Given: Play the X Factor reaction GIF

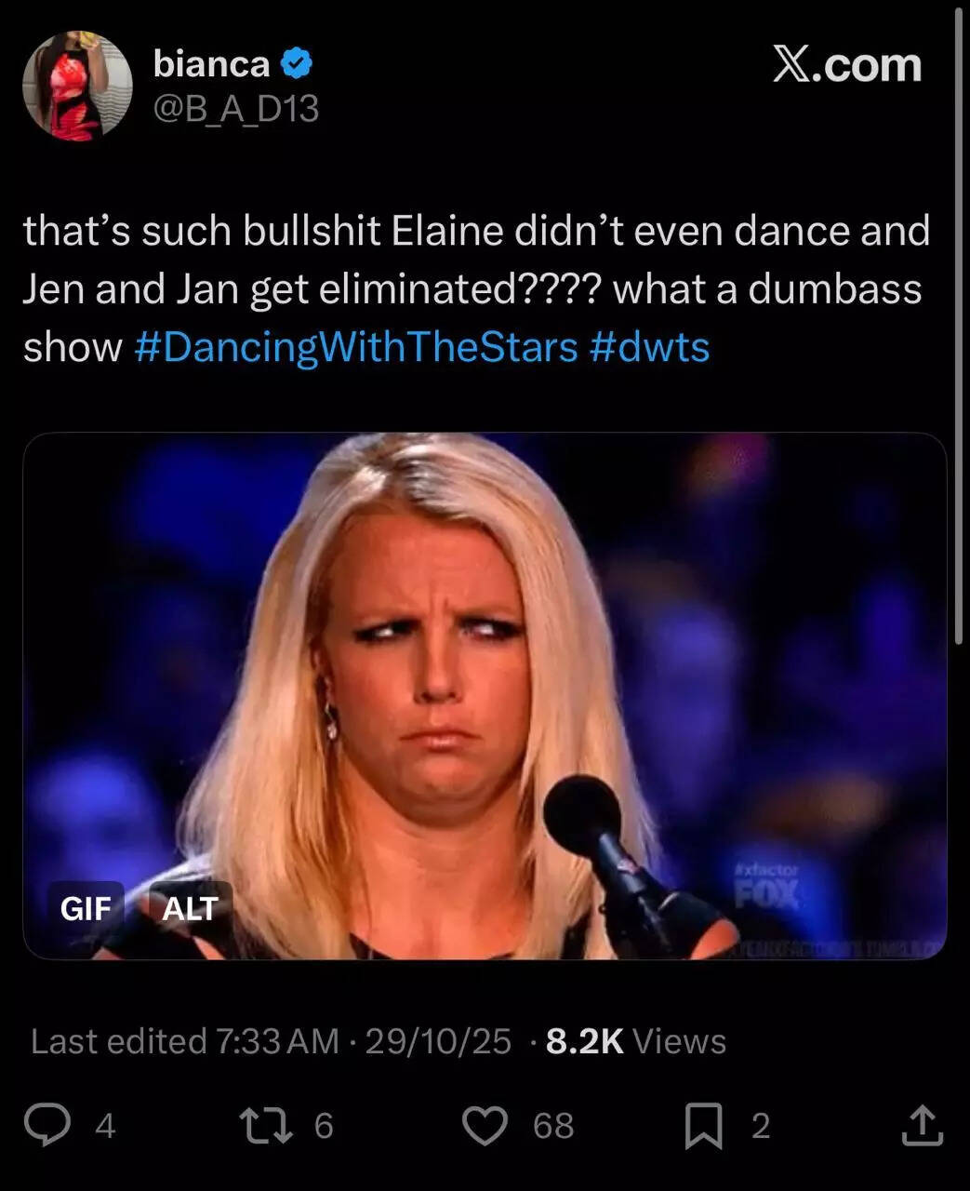Looking at the screenshot, I should (485, 695).
